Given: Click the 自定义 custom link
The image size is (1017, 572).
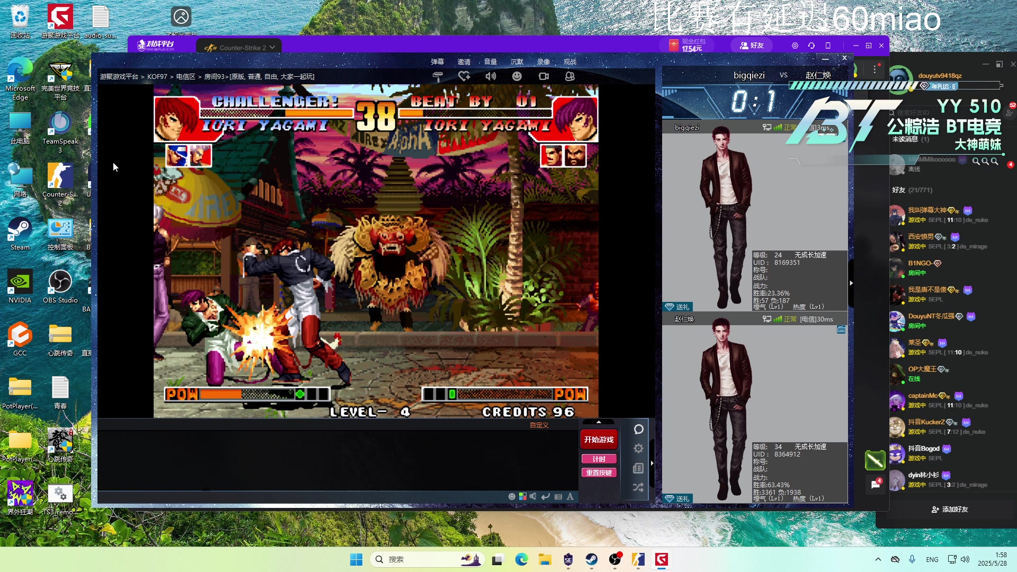Looking at the screenshot, I should pos(539,425).
